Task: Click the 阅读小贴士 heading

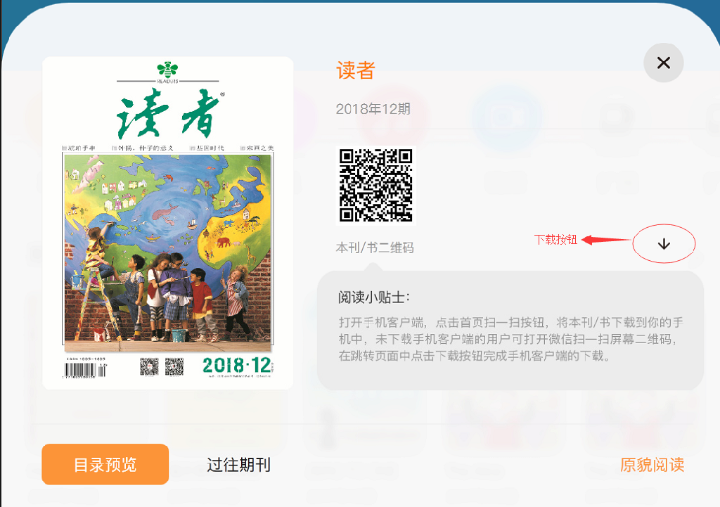Action: (x=374, y=297)
